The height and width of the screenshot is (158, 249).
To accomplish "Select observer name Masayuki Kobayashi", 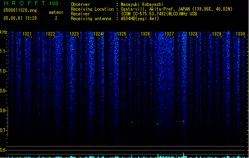I will (x=142, y=4).
